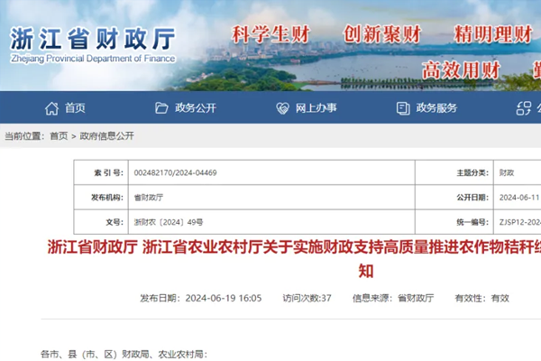
Task: Click the device icon beside 政务服务
Action: [x=403, y=108]
